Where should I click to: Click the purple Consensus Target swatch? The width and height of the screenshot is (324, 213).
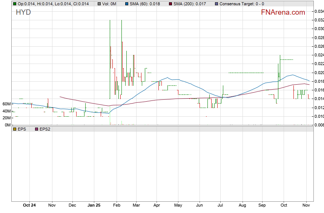pos(216,4)
